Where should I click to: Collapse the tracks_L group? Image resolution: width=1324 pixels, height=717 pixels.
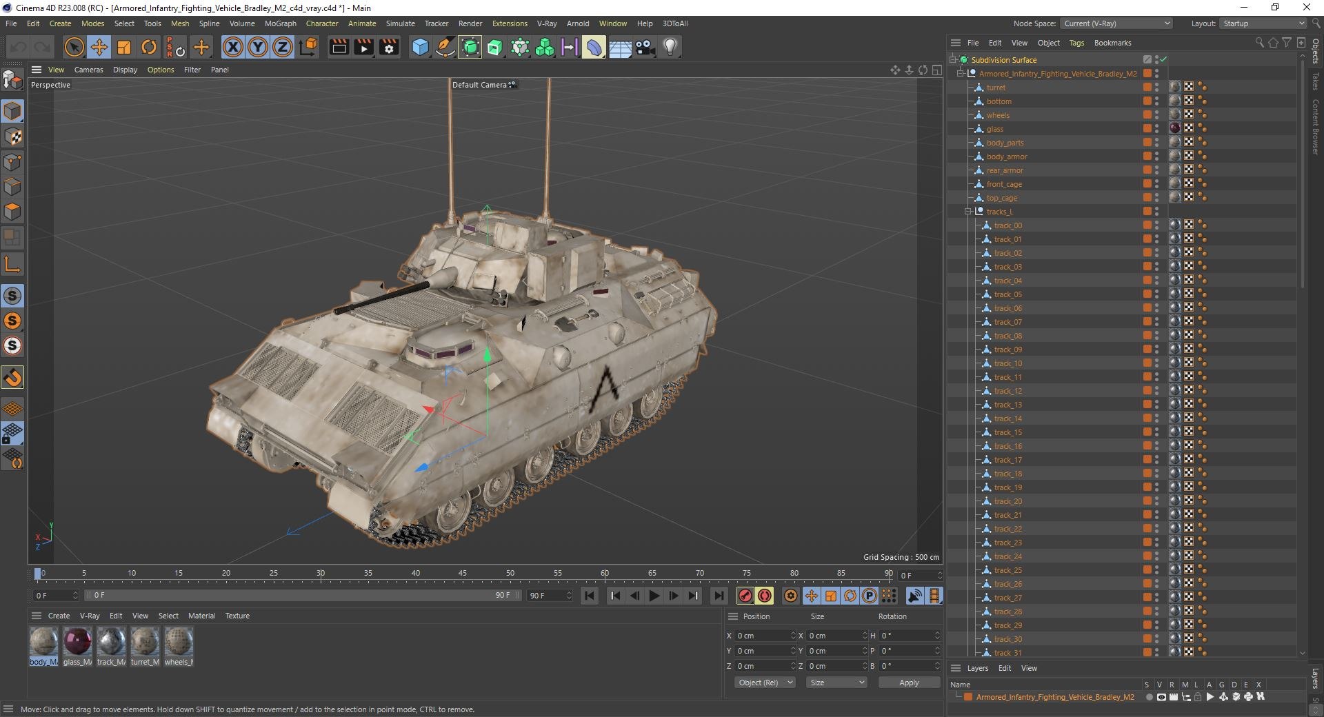(968, 212)
